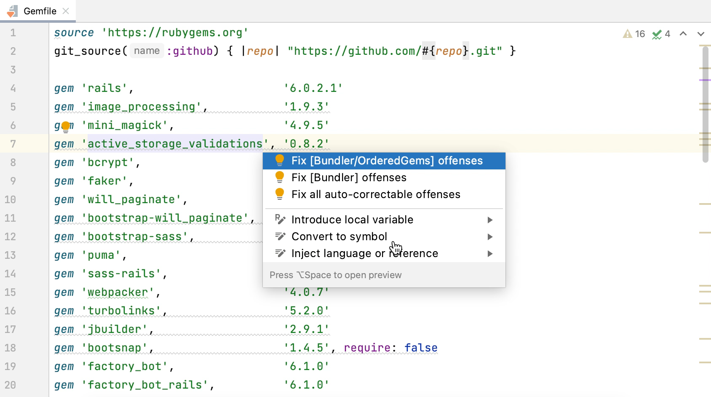The image size is (711, 397).
Task: Click lightbulb icon beside Fix all auto-correctable offenses
Action: [279, 194]
